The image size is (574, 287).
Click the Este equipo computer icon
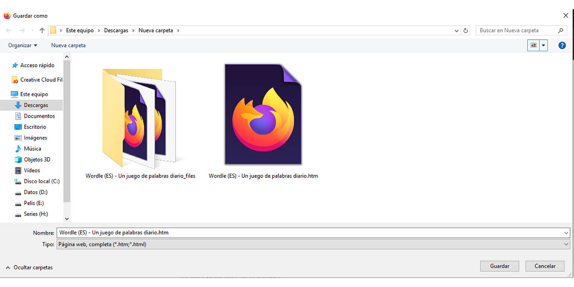point(14,94)
